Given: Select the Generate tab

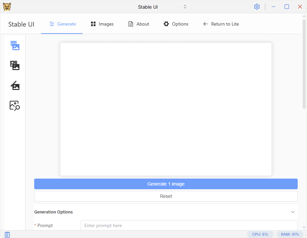Looking at the screenshot, I should [x=62, y=24].
